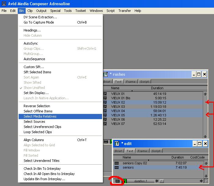Image resolution: width=214 pixels, height=186 pixels.
Task: Click the Duration column header in the rushes bin
Action: coord(157,88)
